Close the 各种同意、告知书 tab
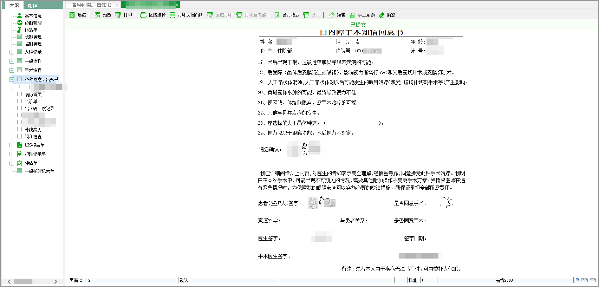The width and height of the screenshot is (599, 287). click(117, 5)
